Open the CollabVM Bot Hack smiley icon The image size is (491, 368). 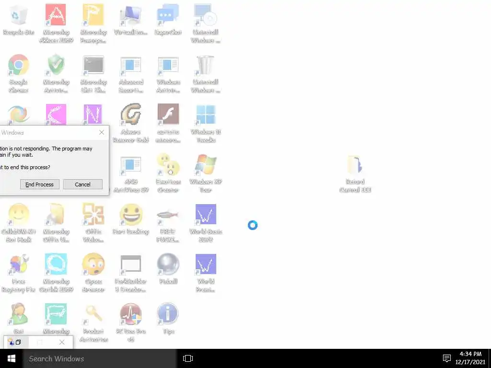click(18, 223)
